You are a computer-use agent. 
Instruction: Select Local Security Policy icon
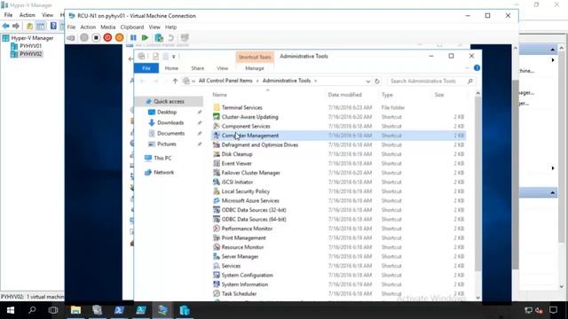[x=217, y=191]
